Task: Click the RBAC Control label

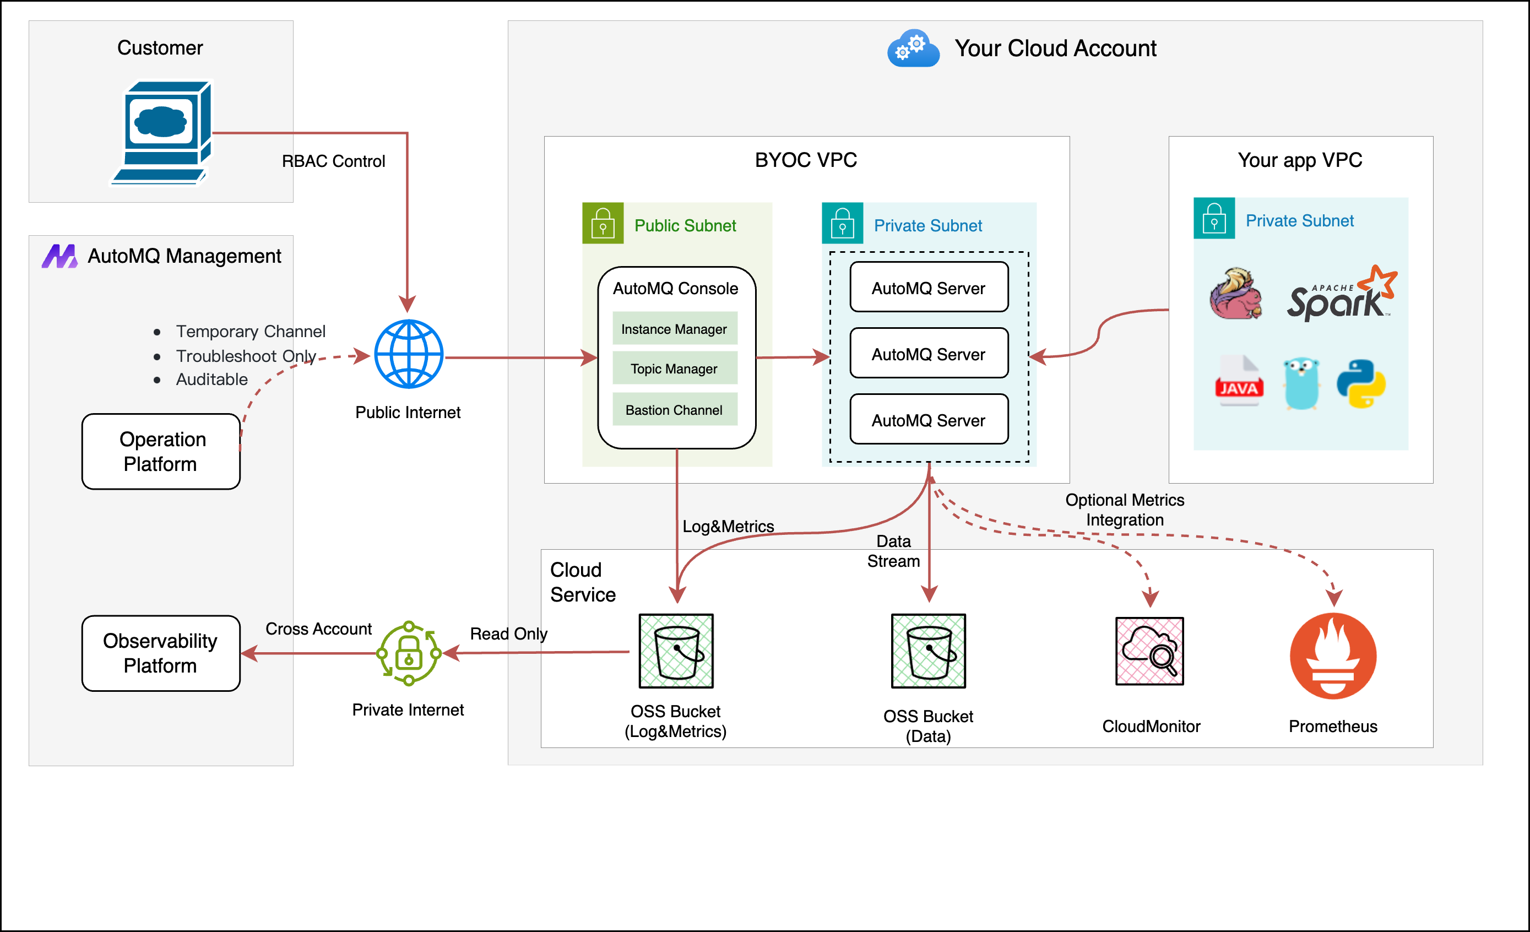Action: [x=333, y=161]
